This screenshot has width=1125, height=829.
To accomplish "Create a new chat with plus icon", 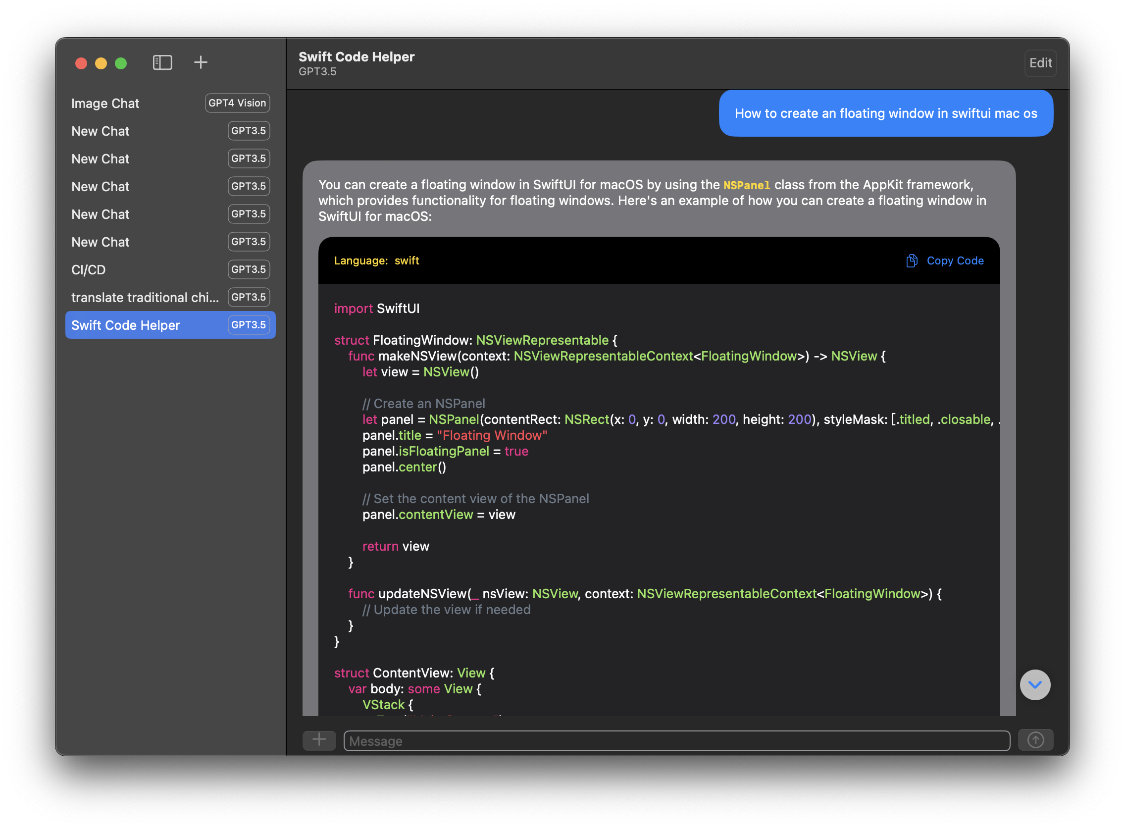I will pyautogui.click(x=201, y=62).
